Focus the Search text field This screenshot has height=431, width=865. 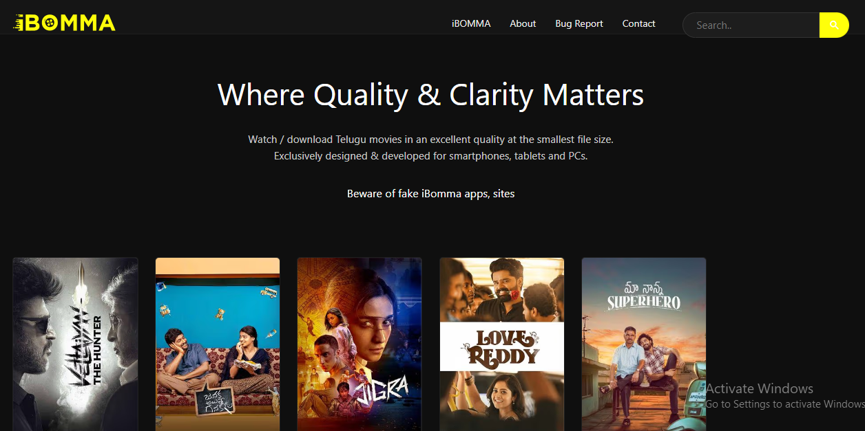point(751,25)
